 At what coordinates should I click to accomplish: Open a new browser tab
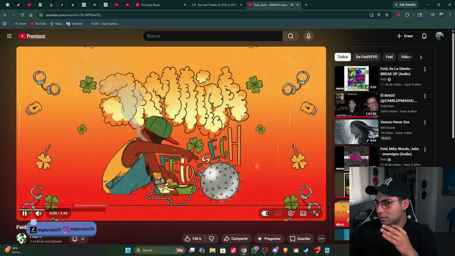(306, 5)
